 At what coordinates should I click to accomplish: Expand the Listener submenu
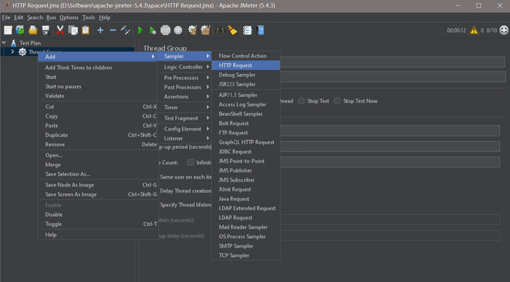tap(184, 138)
